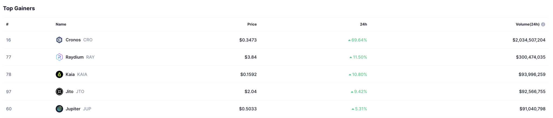Screen dimensions: 553x118
Task: Open the Kaia coin name link
Action: 70,74
